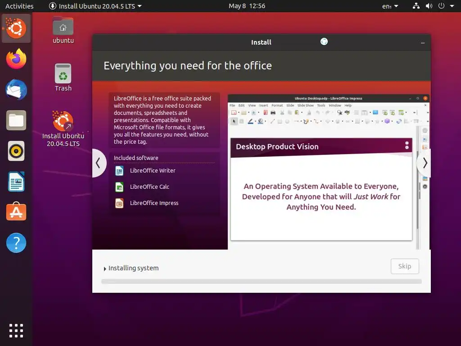
Task: Launch Firefox from the dock
Action: 16,59
